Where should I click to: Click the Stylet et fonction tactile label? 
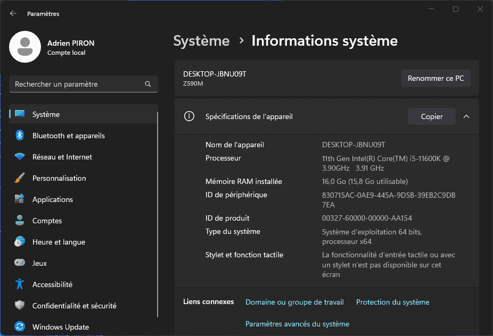(244, 255)
